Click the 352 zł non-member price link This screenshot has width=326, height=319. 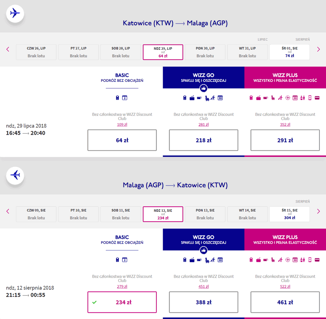click(285, 125)
